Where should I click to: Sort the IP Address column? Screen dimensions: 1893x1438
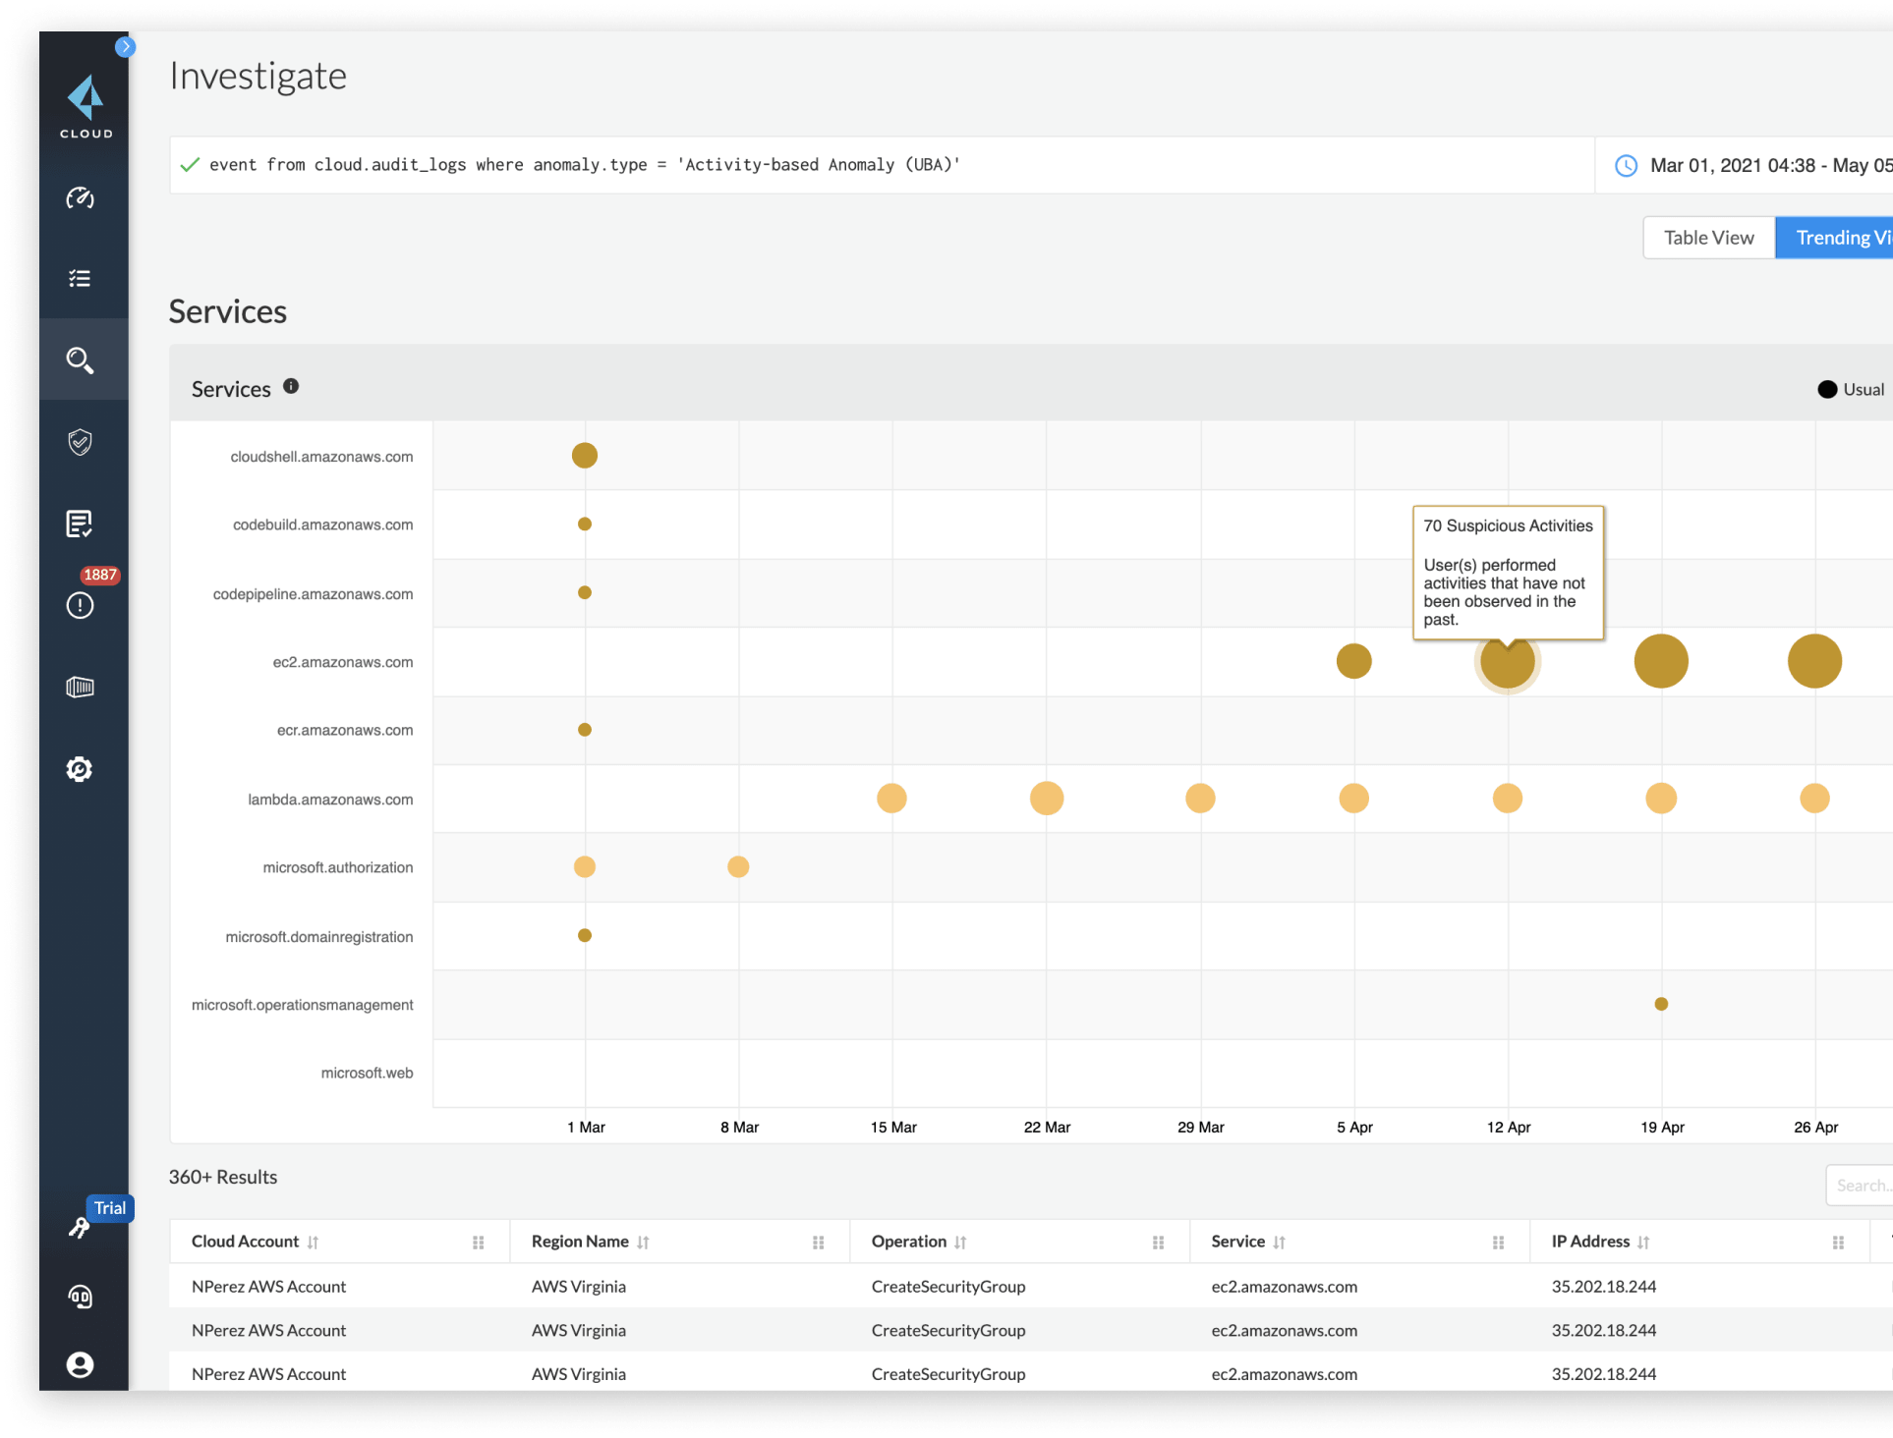coord(1643,1243)
